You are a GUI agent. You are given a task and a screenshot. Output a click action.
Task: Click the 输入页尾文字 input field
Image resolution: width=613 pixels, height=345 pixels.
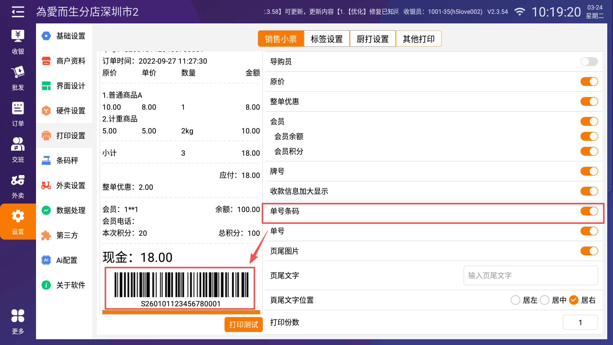[530, 276]
